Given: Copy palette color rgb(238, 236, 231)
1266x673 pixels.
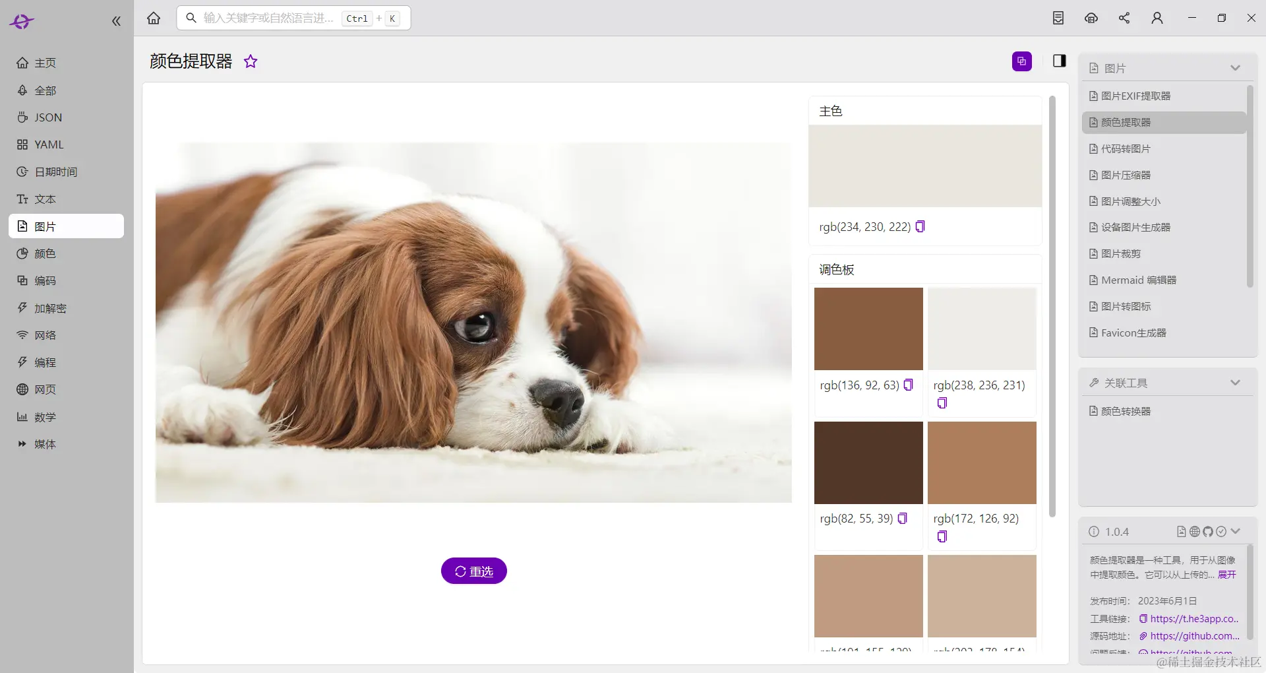Looking at the screenshot, I should coord(942,402).
